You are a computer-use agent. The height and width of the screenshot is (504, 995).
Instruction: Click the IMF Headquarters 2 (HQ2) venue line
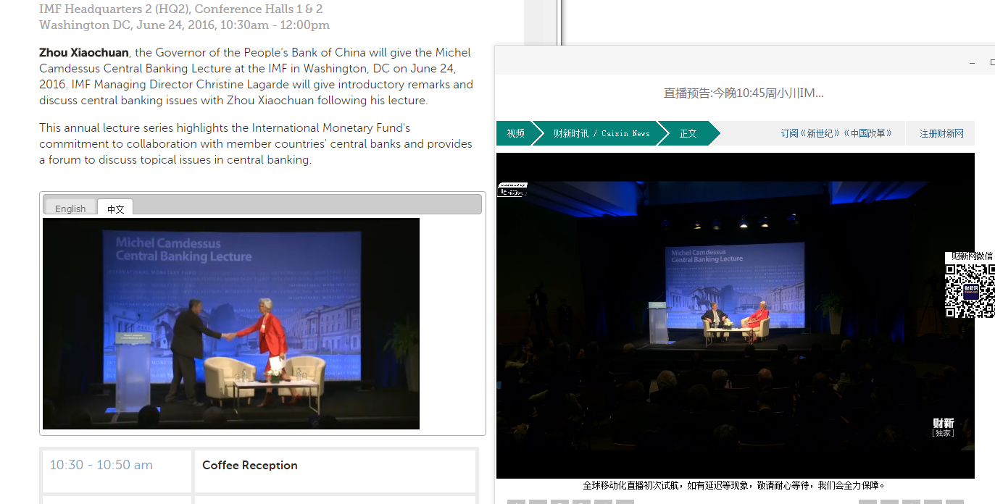[181, 9]
